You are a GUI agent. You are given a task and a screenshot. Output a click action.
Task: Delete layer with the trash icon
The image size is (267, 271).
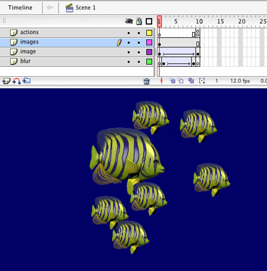147,81
